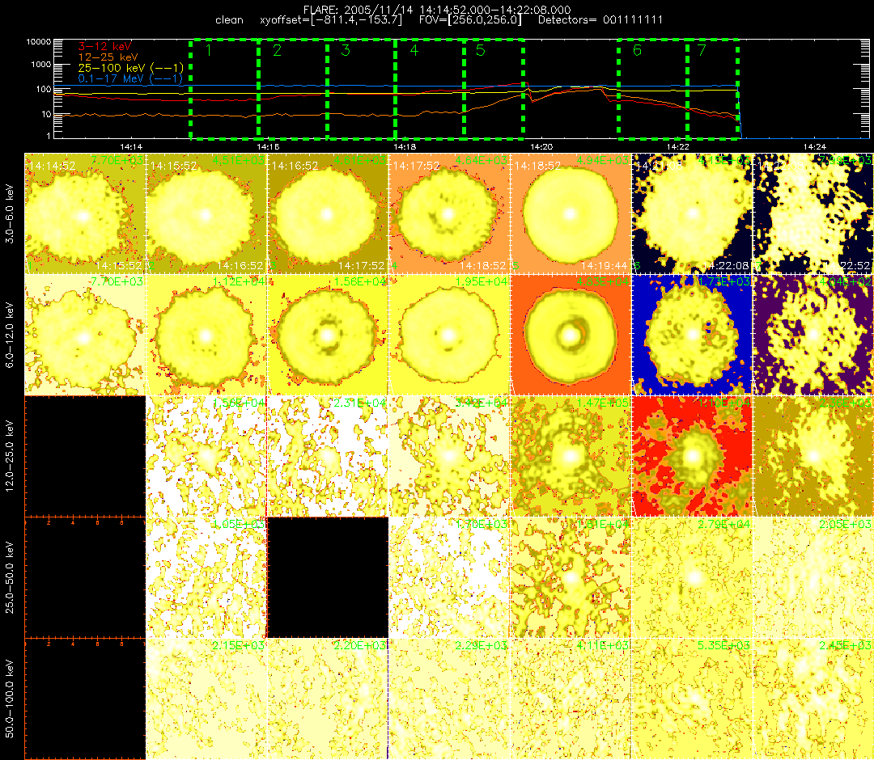Open the 6-12 keV image with purple background

pos(814,336)
